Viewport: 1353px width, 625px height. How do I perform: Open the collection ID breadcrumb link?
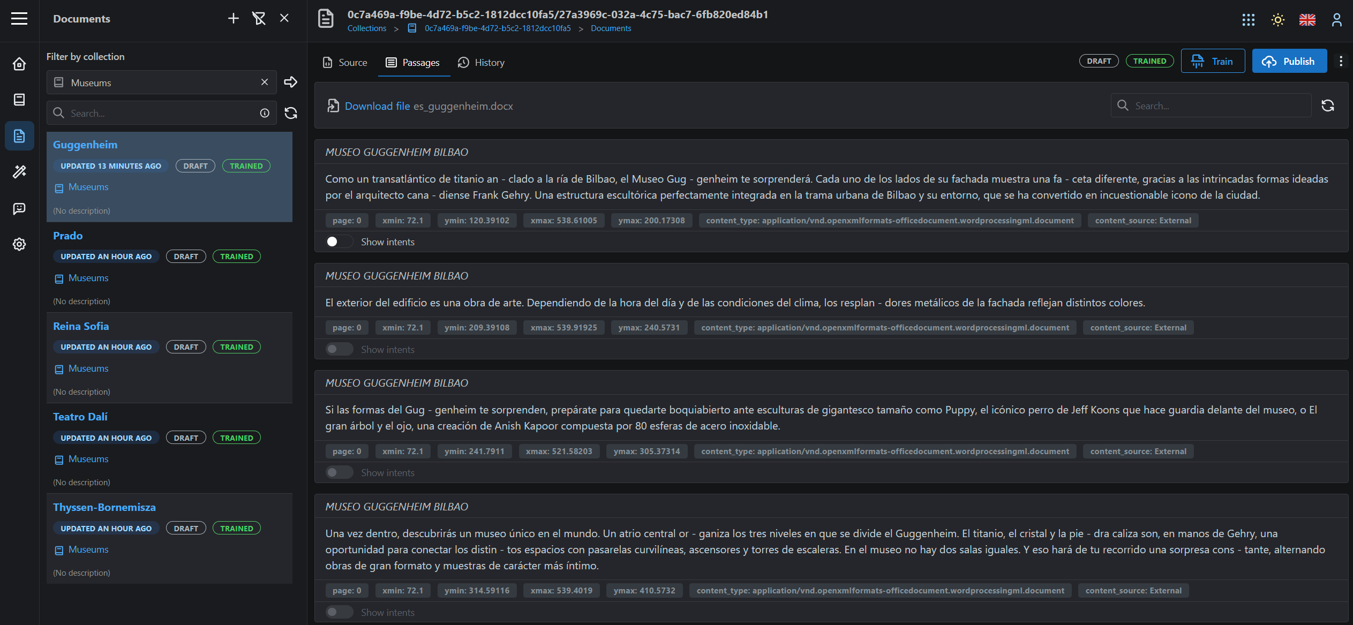click(x=498, y=28)
